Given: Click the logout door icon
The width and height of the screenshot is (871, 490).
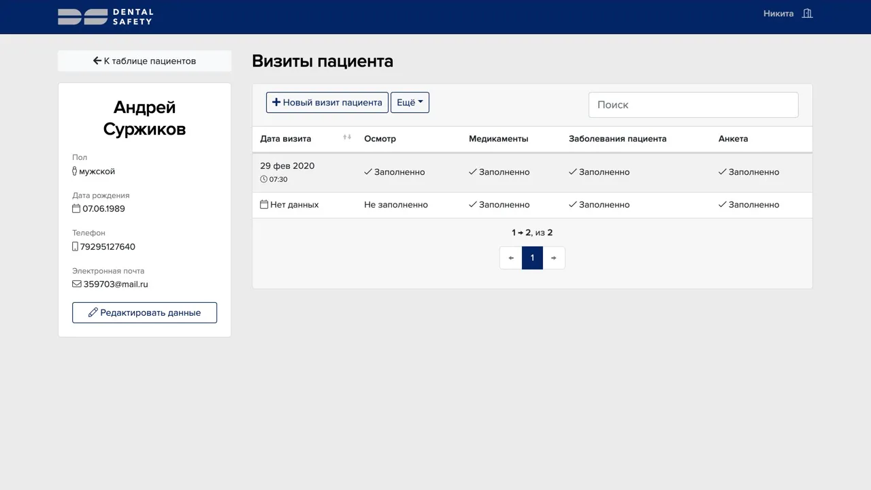Looking at the screenshot, I should (x=807, y=13).
